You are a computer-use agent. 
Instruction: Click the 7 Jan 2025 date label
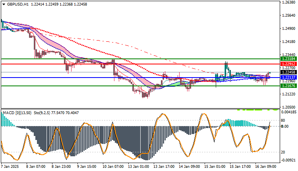(x=10, y=167)
